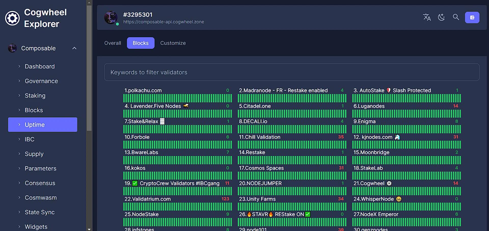
Task: Click the green checkmark in CryptoCrew
Action: [135, 183]
